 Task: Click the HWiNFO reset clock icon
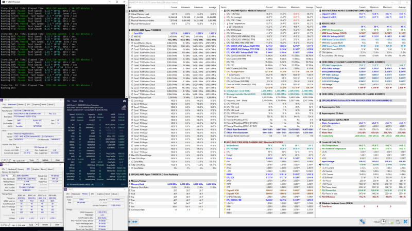click(383, 222)
